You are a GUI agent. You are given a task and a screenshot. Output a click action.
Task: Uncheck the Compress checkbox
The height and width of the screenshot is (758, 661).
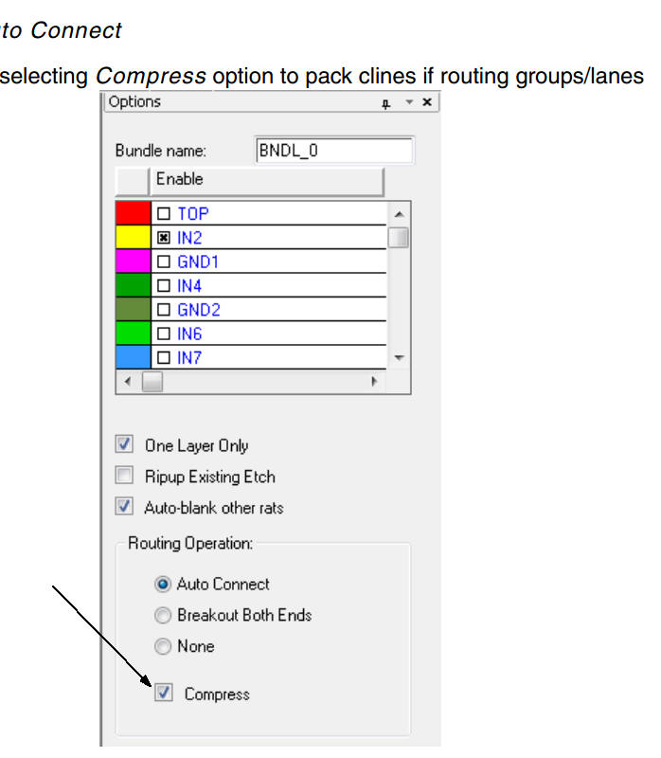pyautogui.click(x=164, y=694)
